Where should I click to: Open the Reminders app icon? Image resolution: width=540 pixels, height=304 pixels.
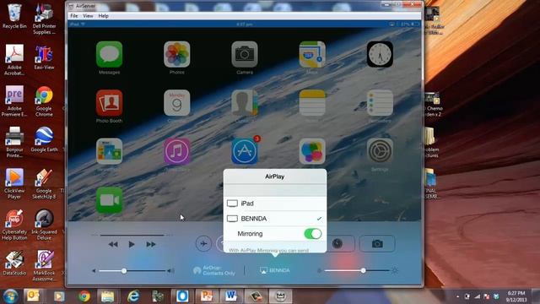pyautogui.click(x=380, y=103)
